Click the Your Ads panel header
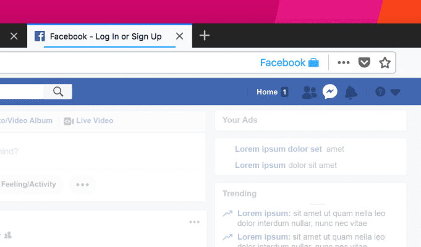Screen dimensions: 421x247 (310, 120)
